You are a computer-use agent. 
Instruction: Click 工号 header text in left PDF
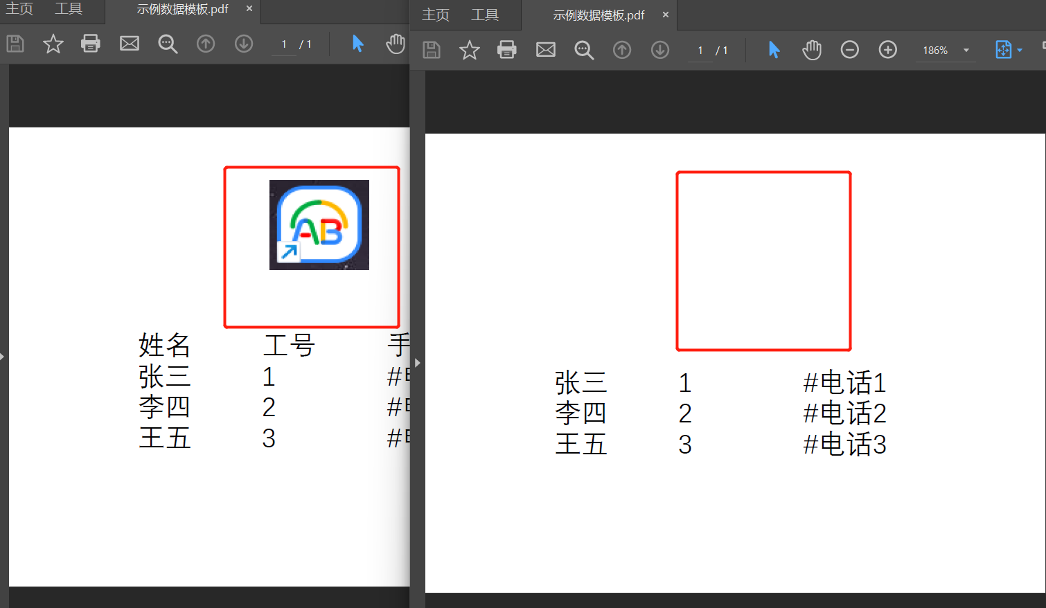coord(289,345)
